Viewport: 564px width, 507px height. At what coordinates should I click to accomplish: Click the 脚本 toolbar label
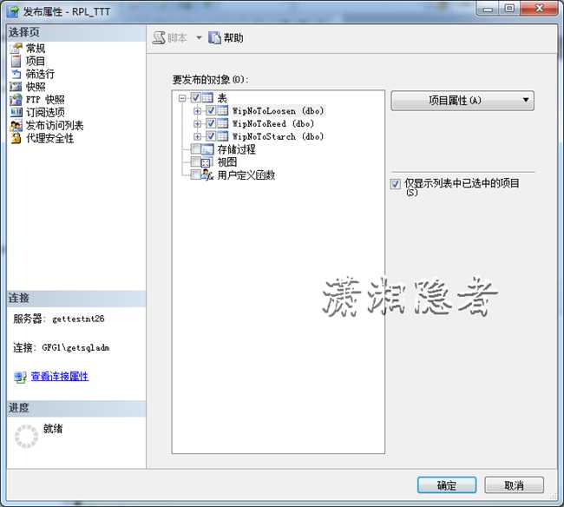(x=177, y=38)
